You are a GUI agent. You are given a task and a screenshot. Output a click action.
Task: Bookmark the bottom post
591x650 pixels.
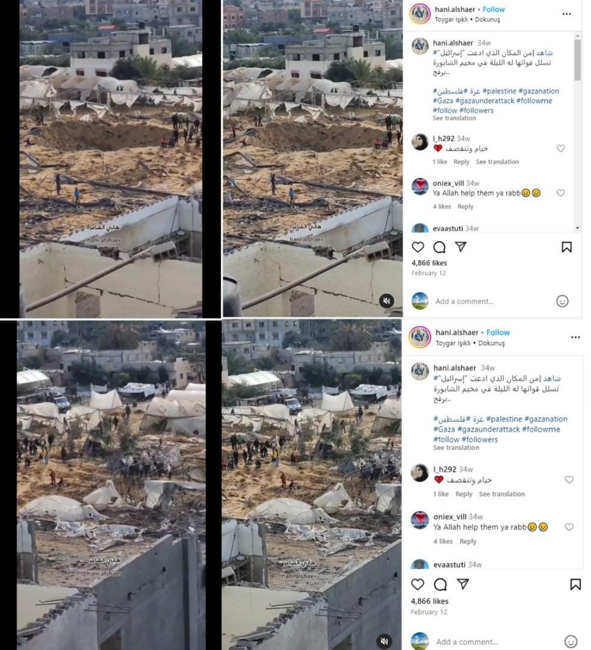575,584
